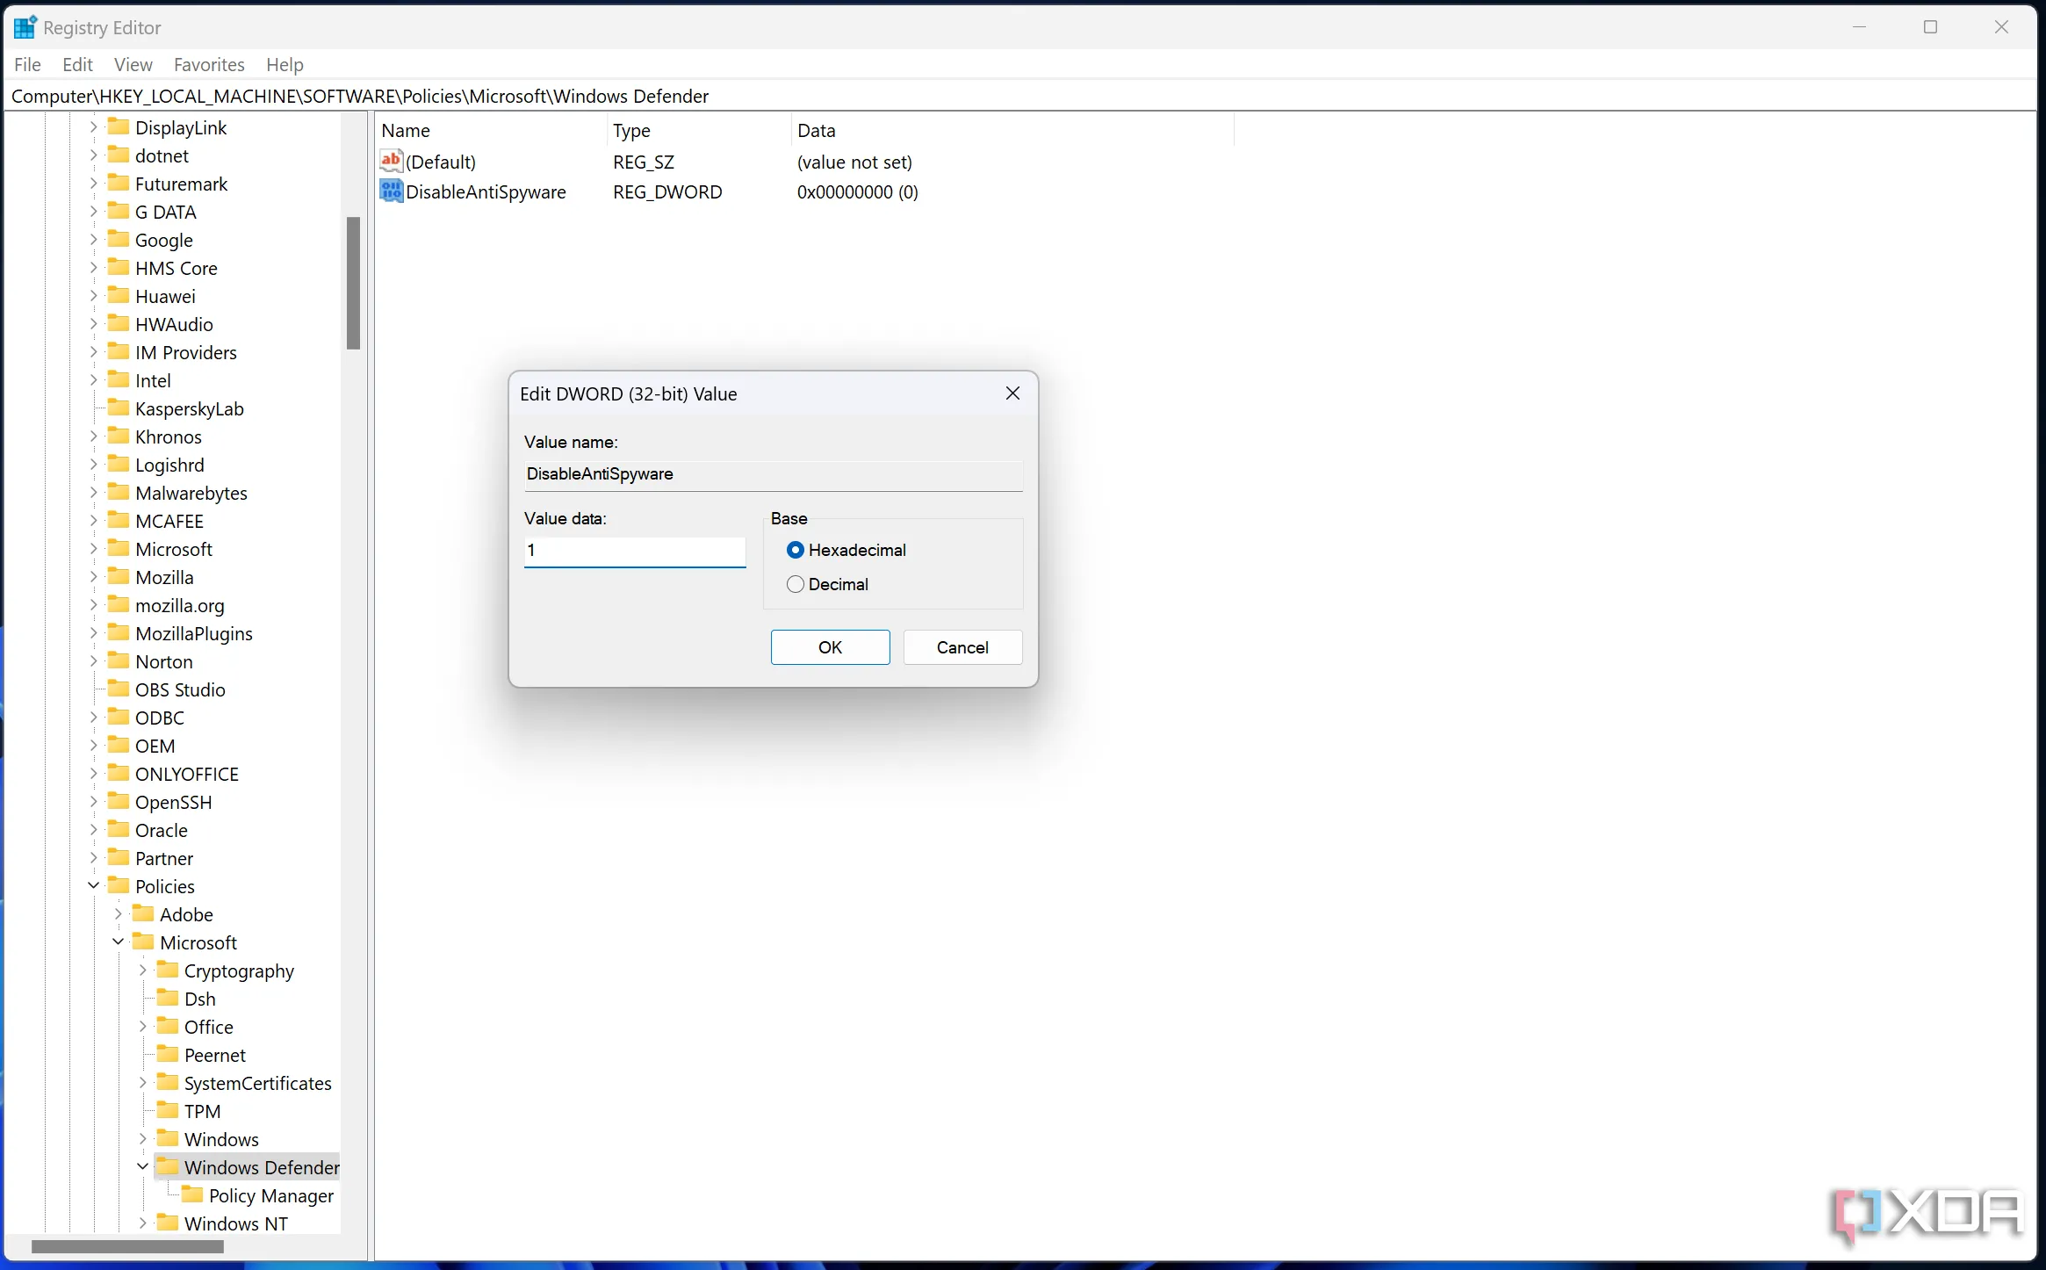
Task: Open the File menu
Action: click(x=27, y=64)
